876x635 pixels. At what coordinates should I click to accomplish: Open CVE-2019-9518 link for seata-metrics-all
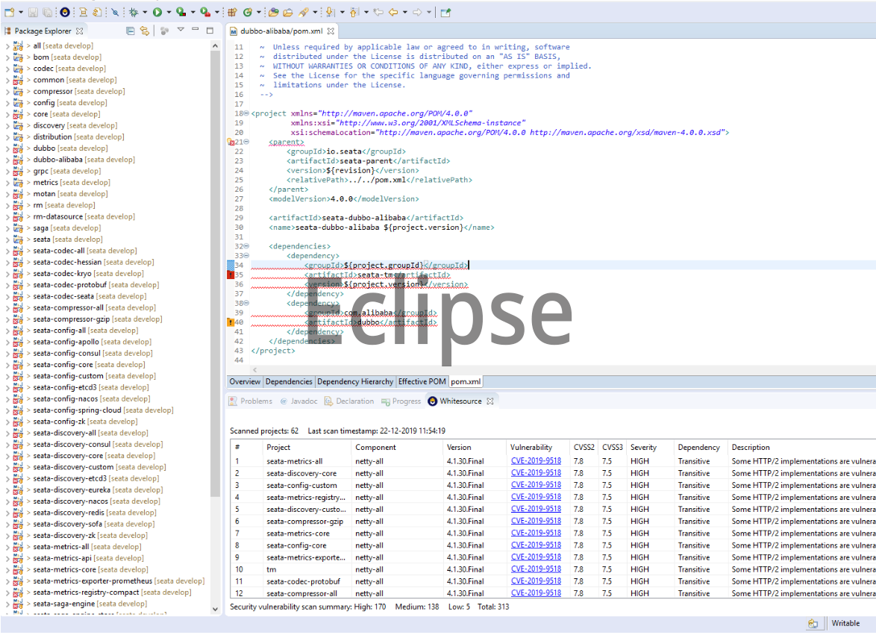pos(536,461)
